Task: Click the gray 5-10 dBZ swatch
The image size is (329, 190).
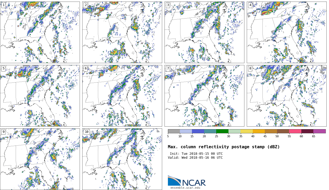Action: (x=174, y=131)
